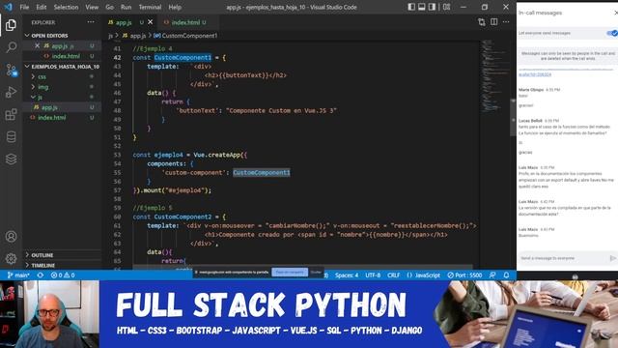Open the Selection menu
The image size is (618, 348).
[66, 7]
